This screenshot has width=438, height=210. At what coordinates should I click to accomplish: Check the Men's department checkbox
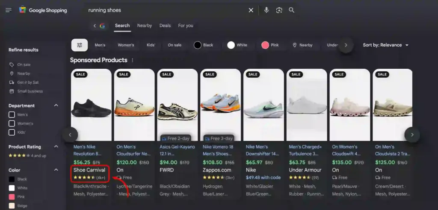point(12,115)
